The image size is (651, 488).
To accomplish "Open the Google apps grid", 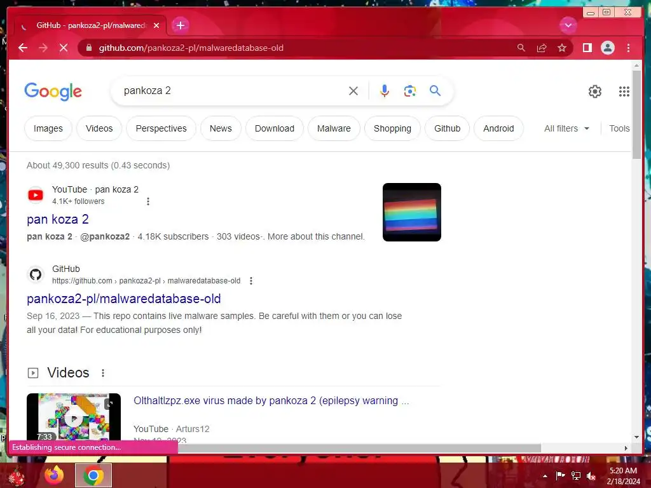I will tap(624, 91).
